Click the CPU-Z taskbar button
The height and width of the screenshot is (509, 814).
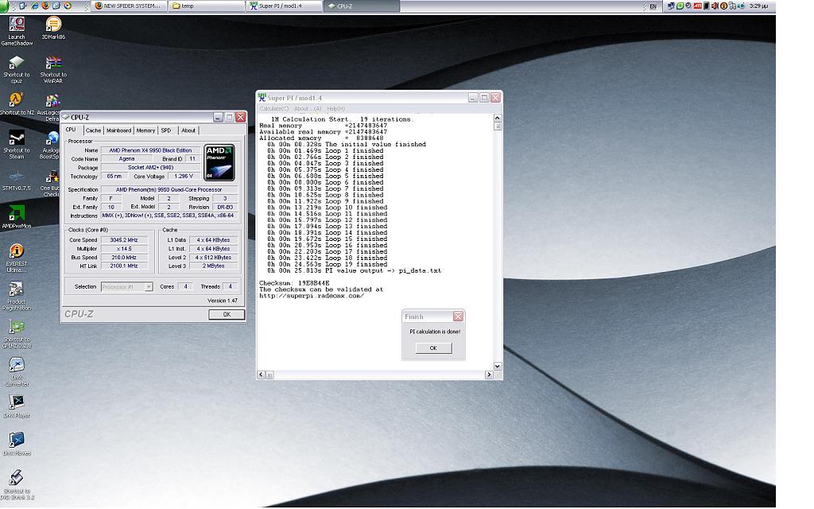[362, 6]
